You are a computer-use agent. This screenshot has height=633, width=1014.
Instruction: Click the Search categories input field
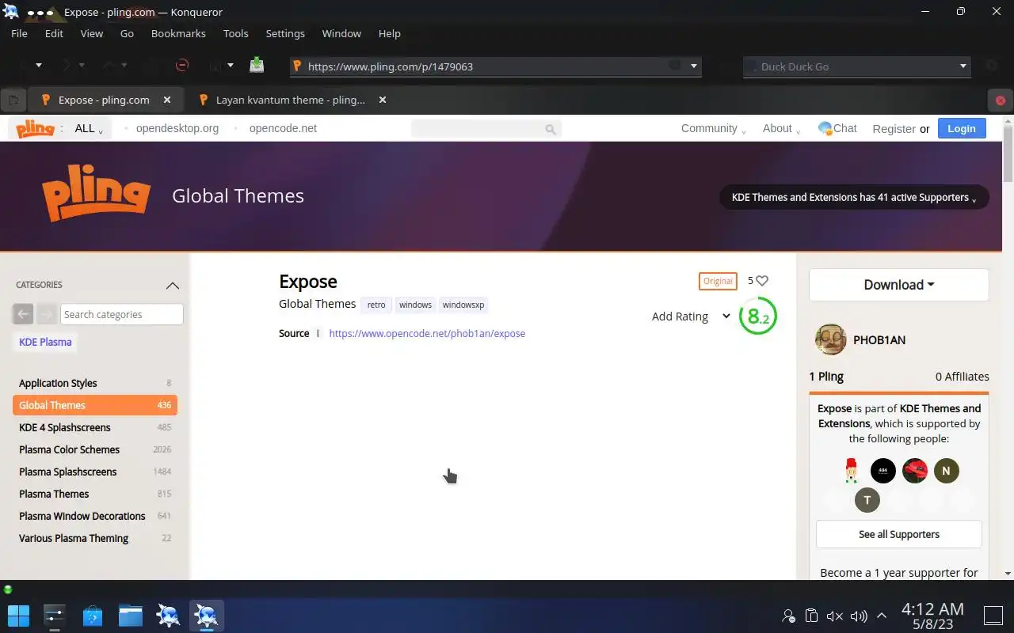pos(121,314)
